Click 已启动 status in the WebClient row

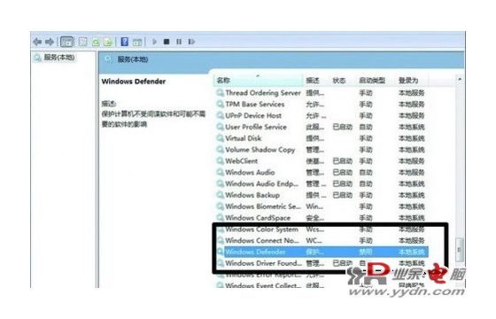tap(343, 161)
